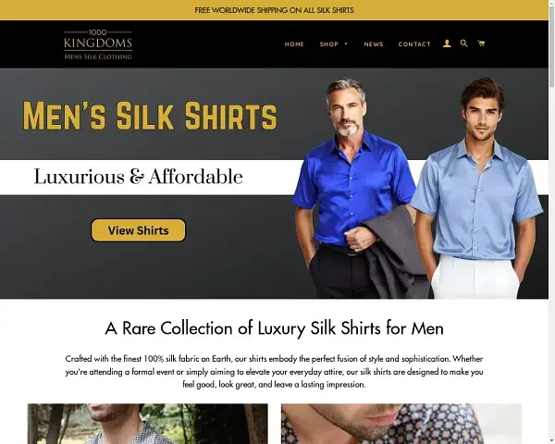Click the silk fabric description paragraph
The image size is (555, 444).
click(x=274, y=372)
